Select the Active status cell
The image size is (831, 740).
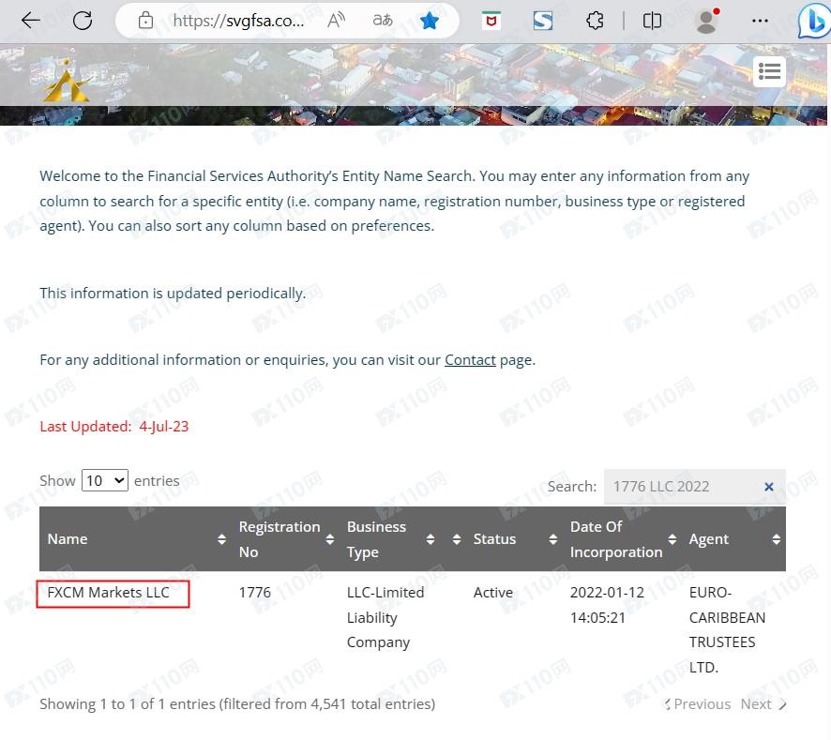click(492, 593)
